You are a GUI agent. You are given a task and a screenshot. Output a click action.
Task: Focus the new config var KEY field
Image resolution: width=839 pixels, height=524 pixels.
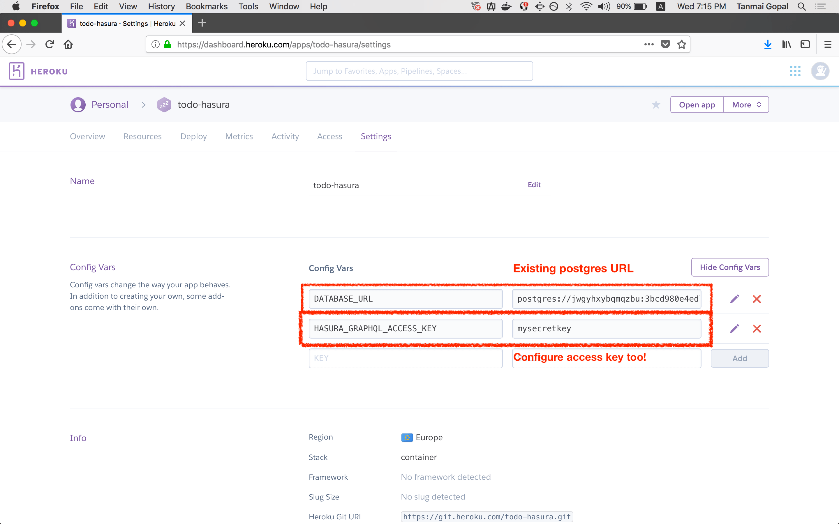click(405, 358)
